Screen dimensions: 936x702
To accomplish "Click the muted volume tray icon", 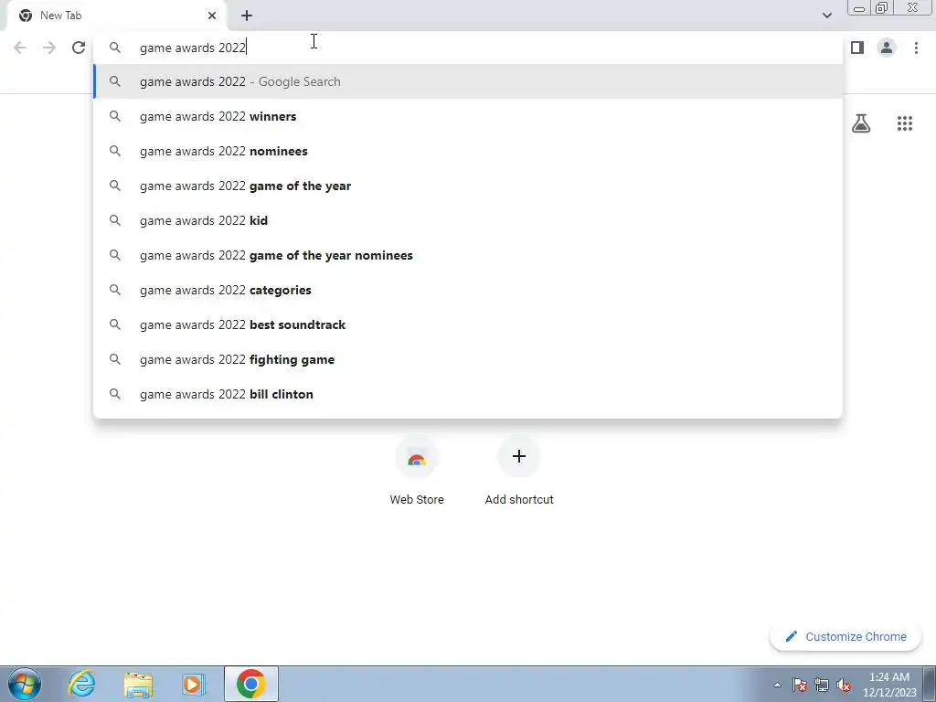I will (844, 685).
